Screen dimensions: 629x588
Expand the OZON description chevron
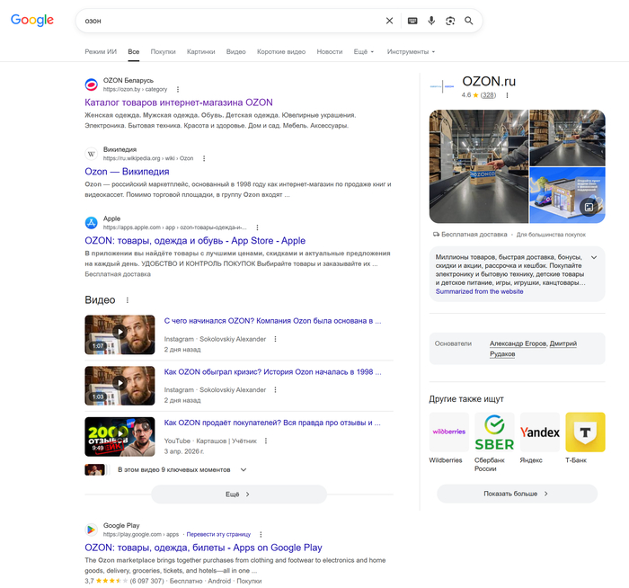(x=594, y=258)
